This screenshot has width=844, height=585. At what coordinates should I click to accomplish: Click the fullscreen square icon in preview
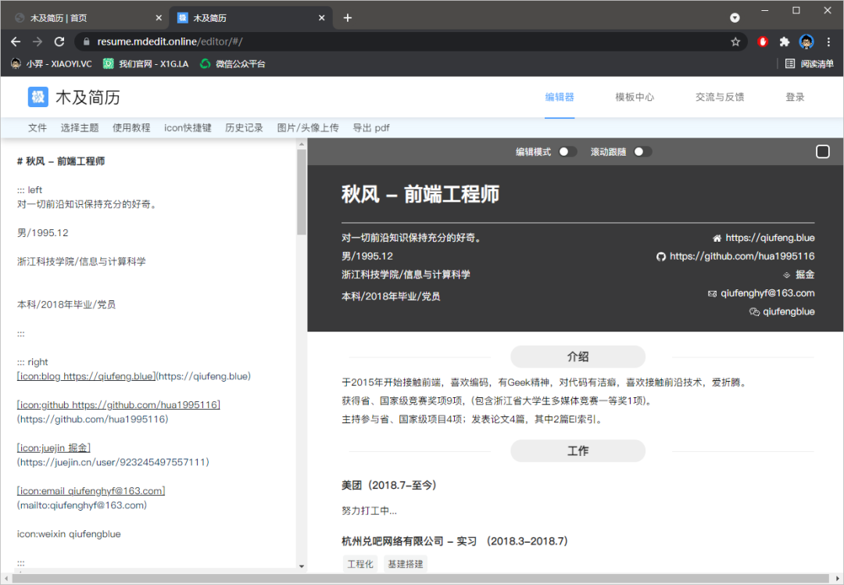coord(822,152)
